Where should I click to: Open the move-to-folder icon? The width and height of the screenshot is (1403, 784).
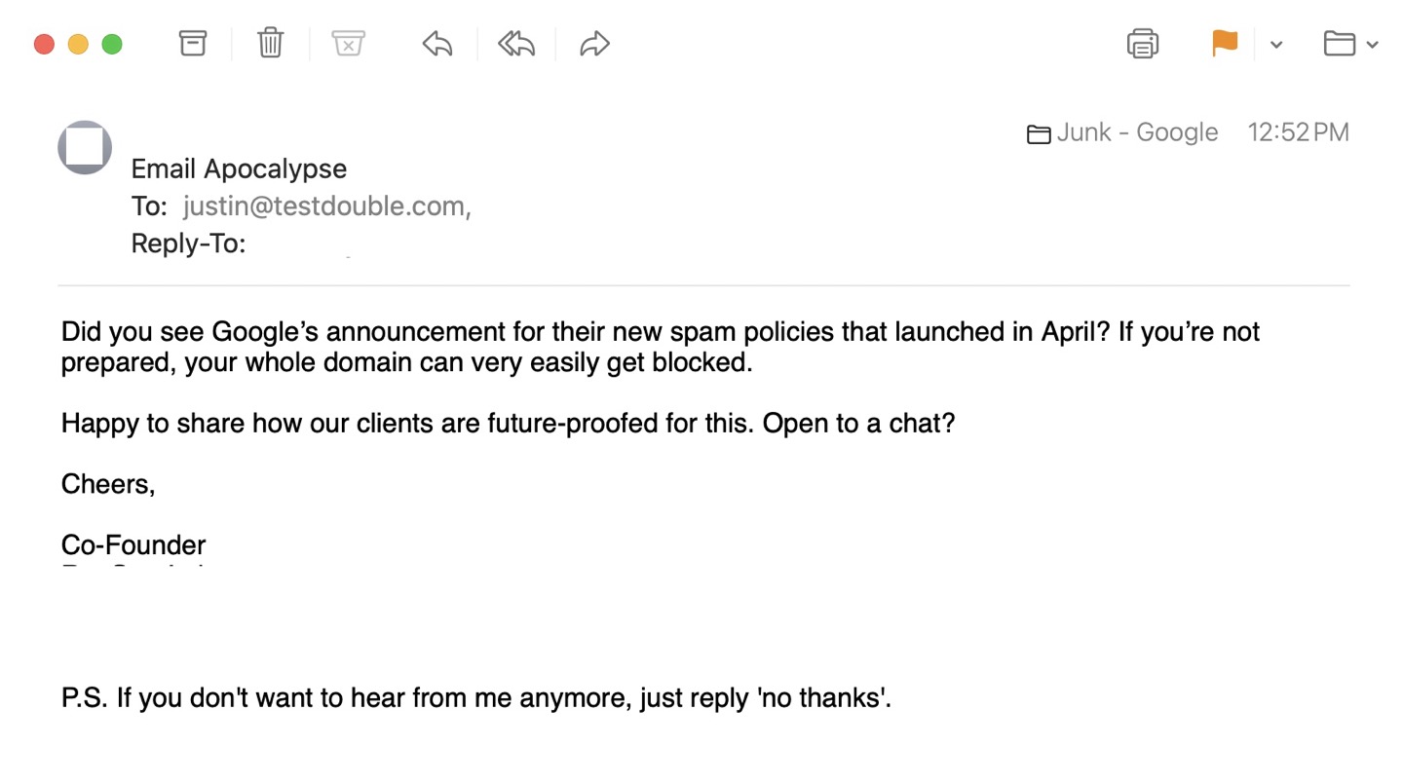pyautogui.click(x=1340, y=44)
